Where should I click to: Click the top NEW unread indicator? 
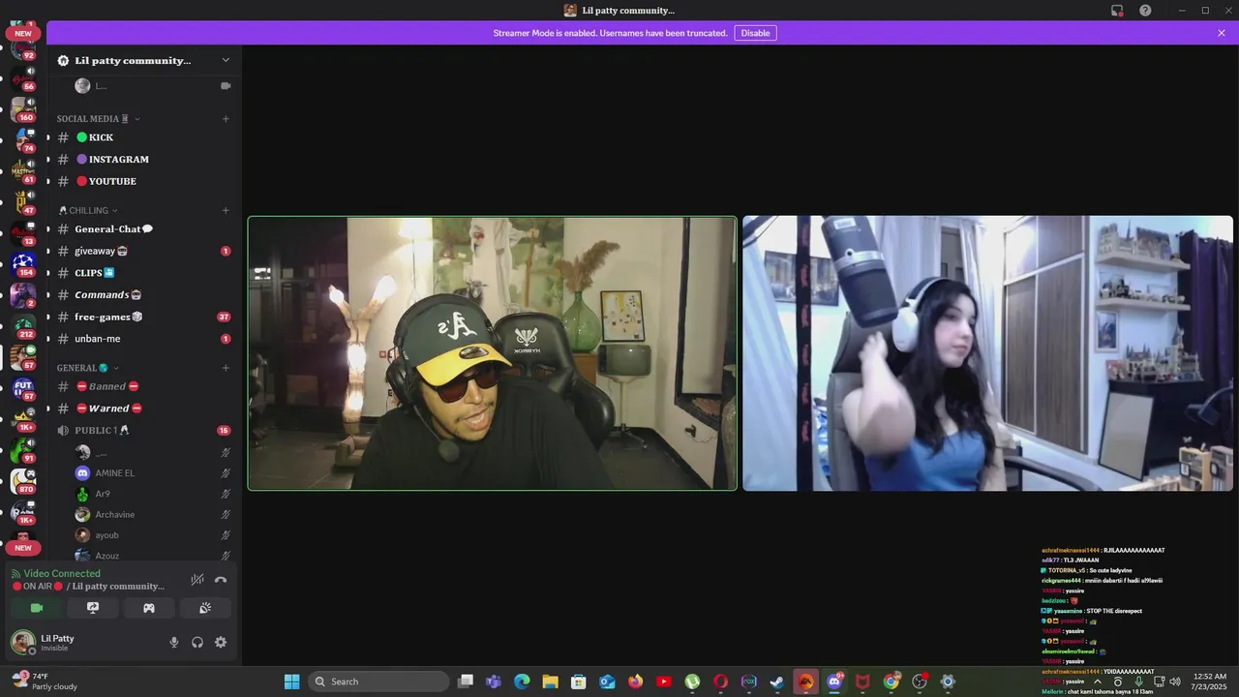pos(23,33)
